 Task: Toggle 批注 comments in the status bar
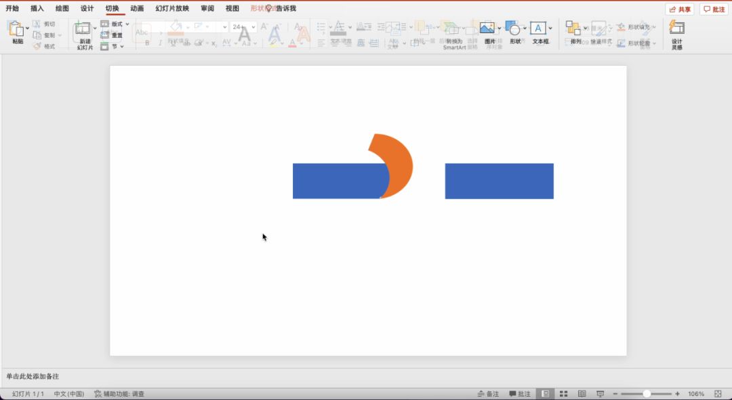click(x=520, y=394)
